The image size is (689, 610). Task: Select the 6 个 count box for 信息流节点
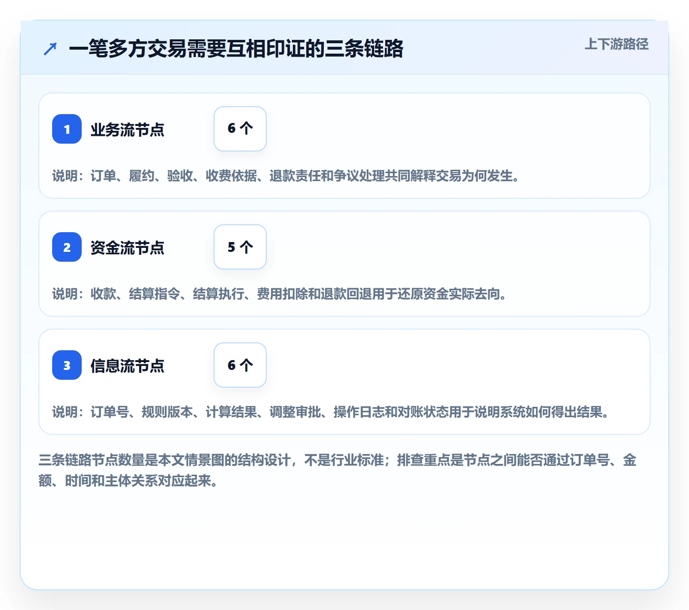pos(240,365)
